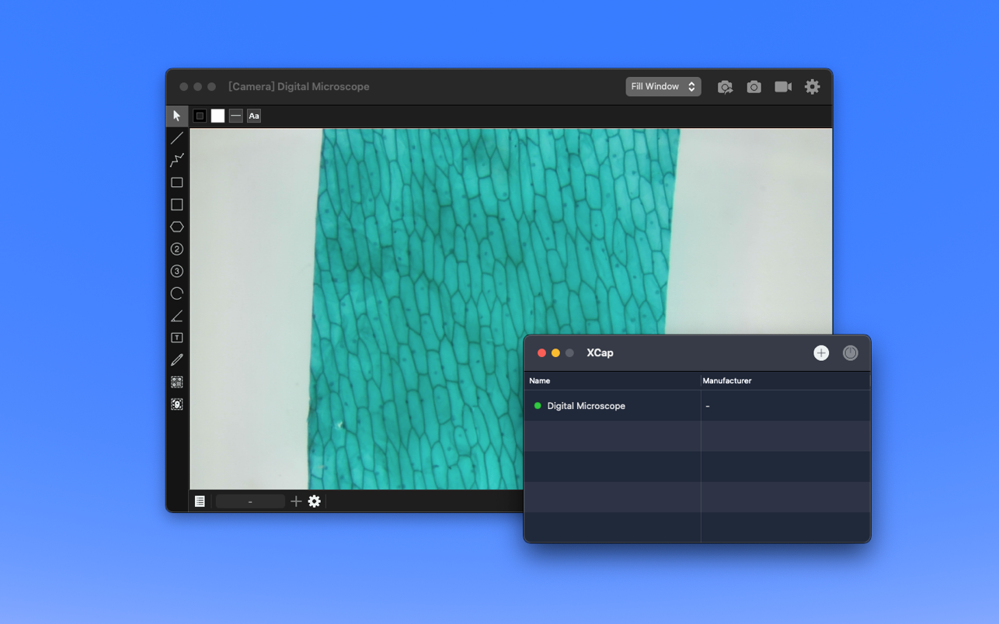Click the XCap window title
999x624 pixels.
tap(600, 353)
